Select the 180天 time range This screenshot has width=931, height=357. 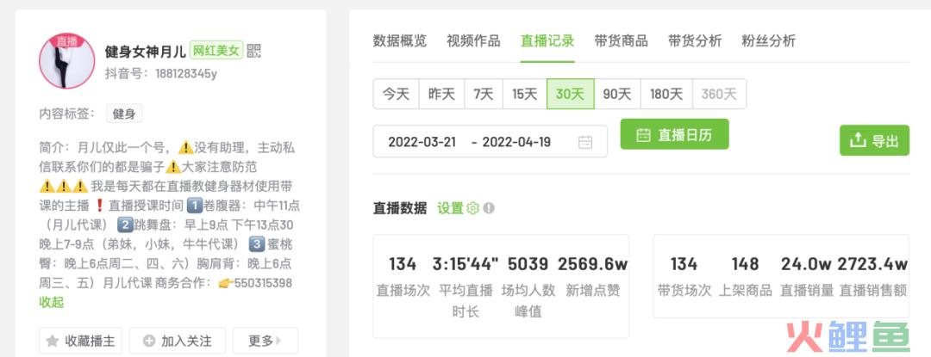pos(666,94)
